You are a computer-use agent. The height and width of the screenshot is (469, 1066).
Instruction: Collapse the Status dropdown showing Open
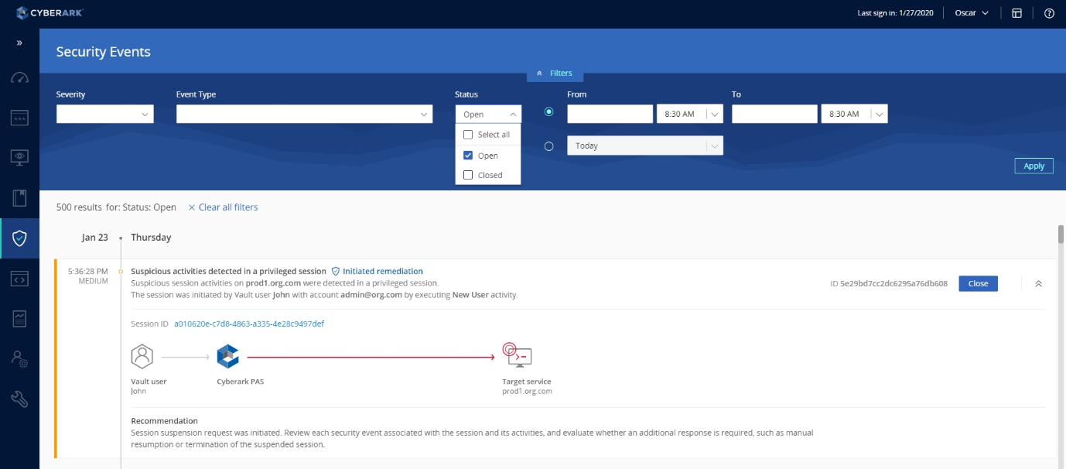pyautogui.click(x=489, y=114)
